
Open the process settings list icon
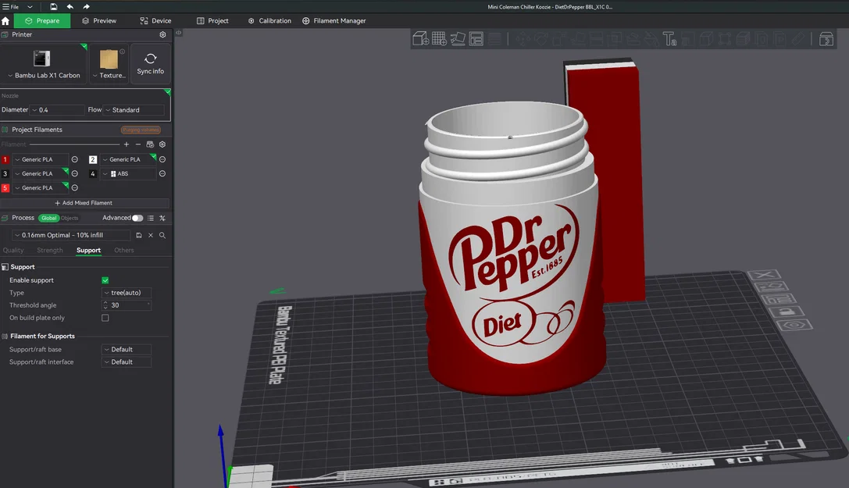151,218
